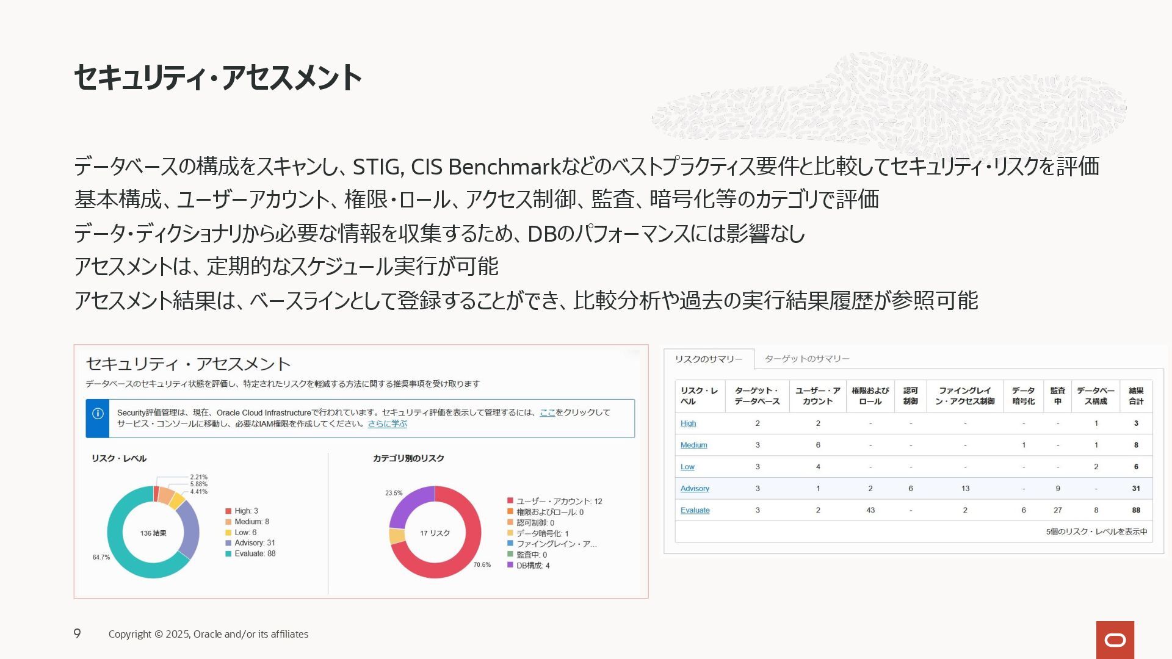Click the 結果合計 column header

(1136, 396)
